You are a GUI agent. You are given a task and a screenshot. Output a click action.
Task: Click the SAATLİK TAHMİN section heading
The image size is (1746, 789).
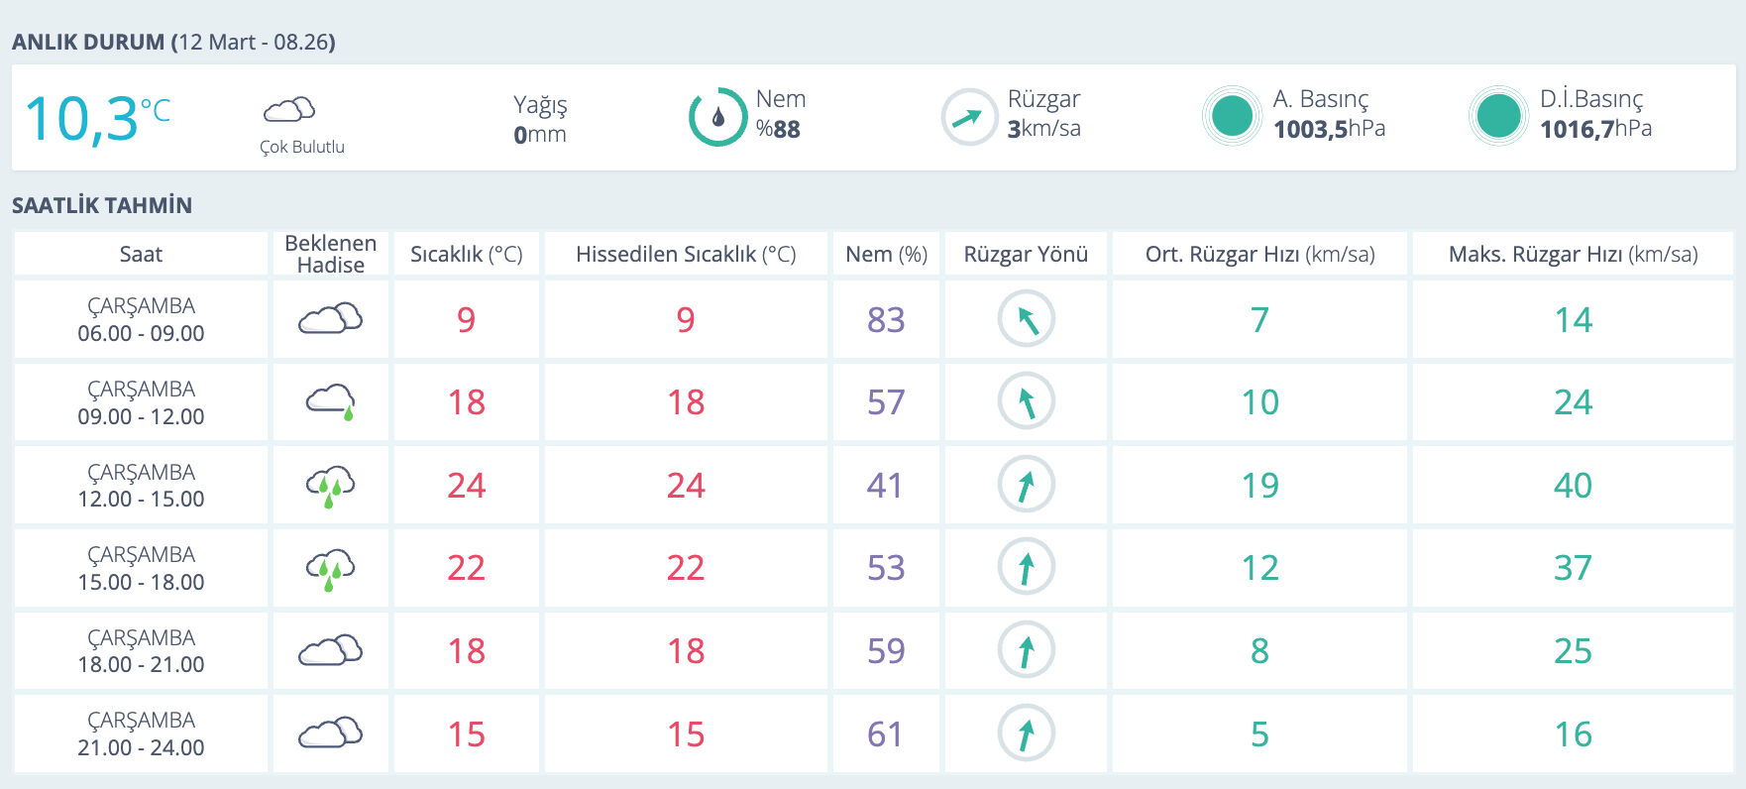click(x=102, y=206)
